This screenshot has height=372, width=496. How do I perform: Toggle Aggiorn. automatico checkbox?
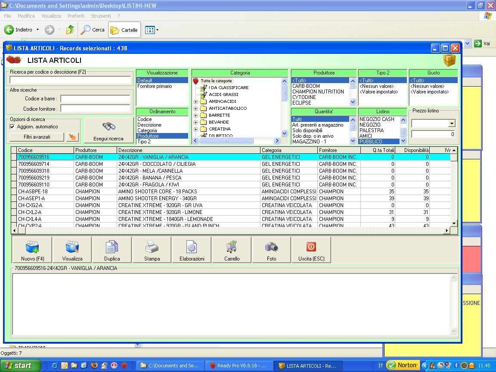click(12, 127)
